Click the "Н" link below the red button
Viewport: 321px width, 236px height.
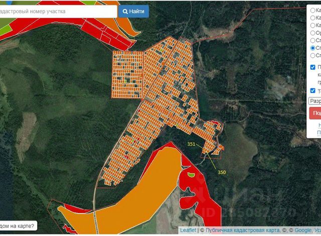[x=318, y=125]
